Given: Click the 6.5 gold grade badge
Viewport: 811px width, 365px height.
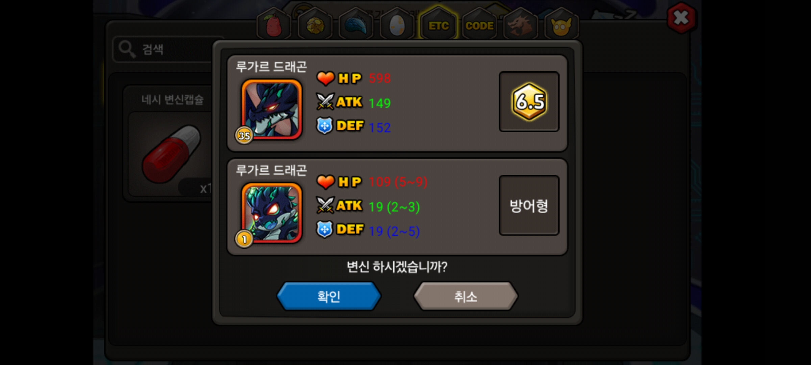Looking at the screenshot, I should [529, 101].
